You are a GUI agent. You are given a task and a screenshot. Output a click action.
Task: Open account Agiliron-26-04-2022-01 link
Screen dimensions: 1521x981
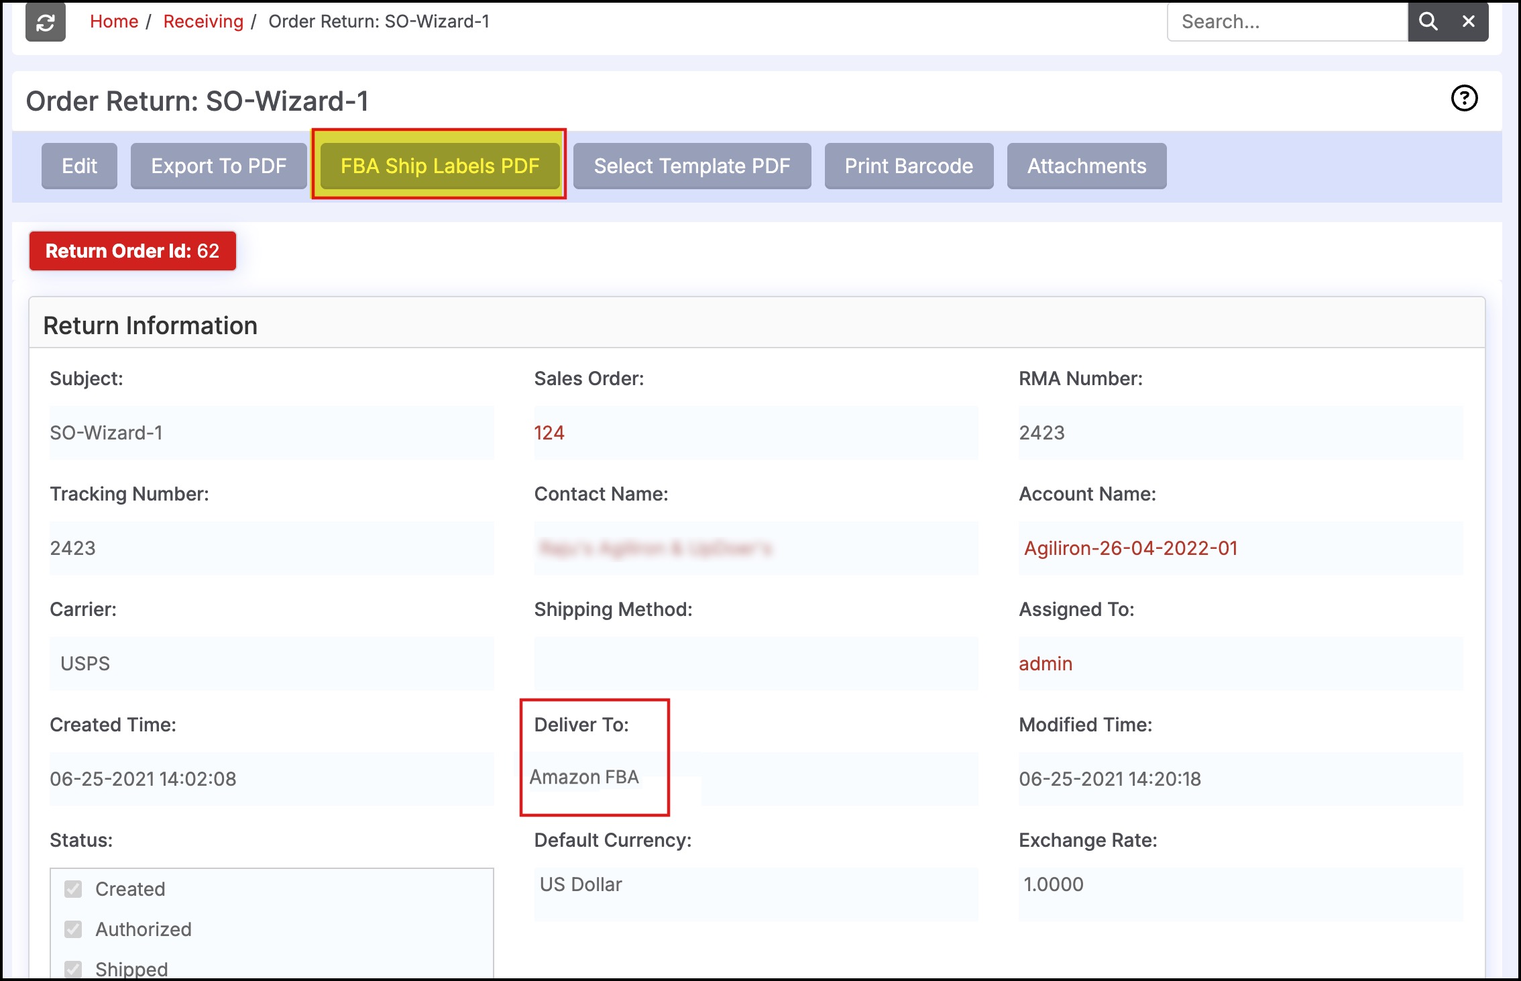coord(1130,548)
